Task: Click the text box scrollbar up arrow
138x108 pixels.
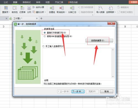Action: (113, 50)
